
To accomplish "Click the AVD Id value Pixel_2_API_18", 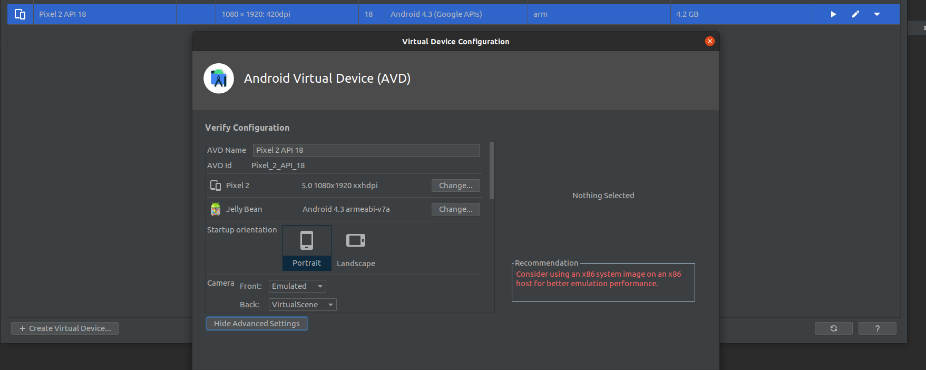I will 278,165.
